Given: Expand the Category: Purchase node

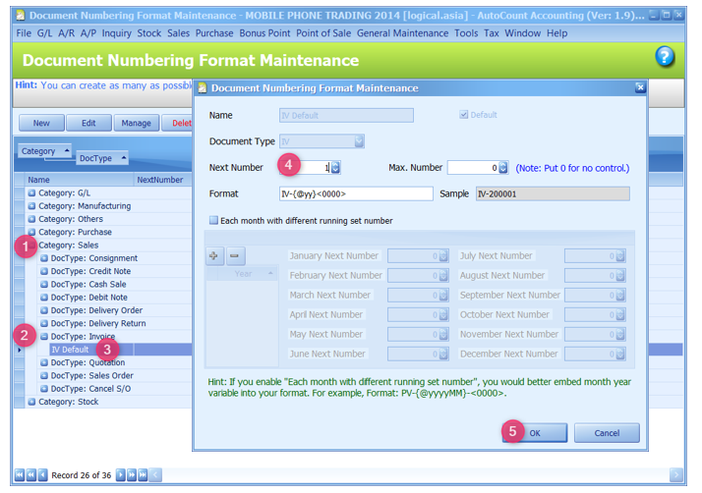Looking at the screenshot, I should (x=31, y=232).
